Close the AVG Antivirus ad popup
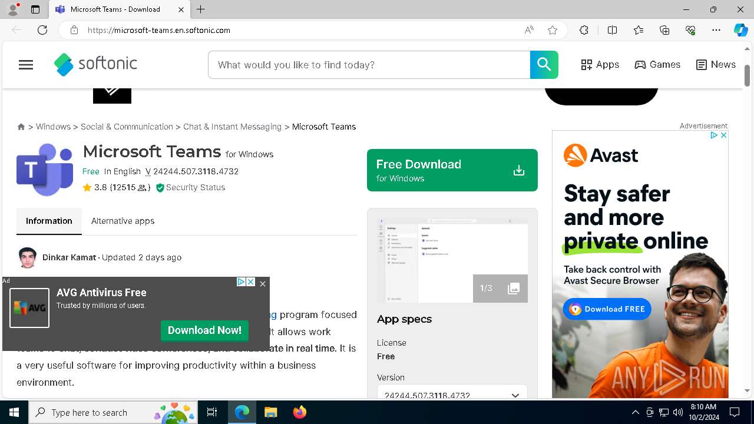This screenshot has height=424, width=754. click(263, 284)
